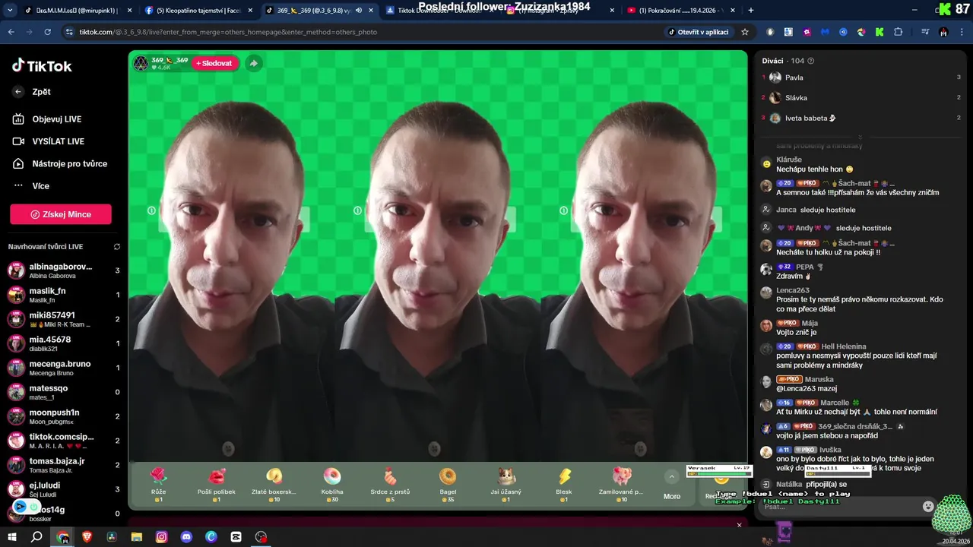Open VYSÍLAT LIVE in sidebar
Screen dimensions: 973x547
pyautogui.click(x=58, y=141)
